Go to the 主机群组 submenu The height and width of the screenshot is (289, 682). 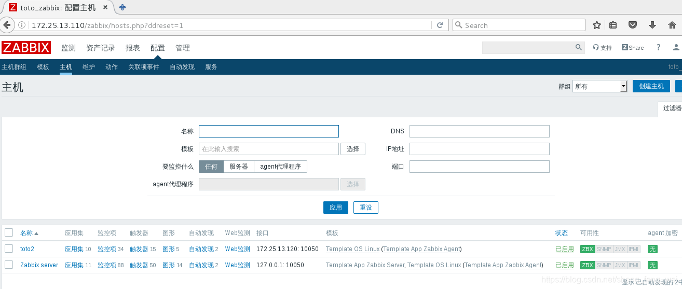click(x=14, y=67)
